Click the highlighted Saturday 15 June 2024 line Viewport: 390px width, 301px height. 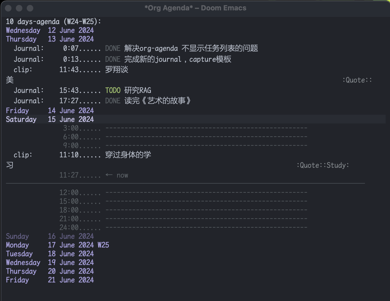coord(50,119)
